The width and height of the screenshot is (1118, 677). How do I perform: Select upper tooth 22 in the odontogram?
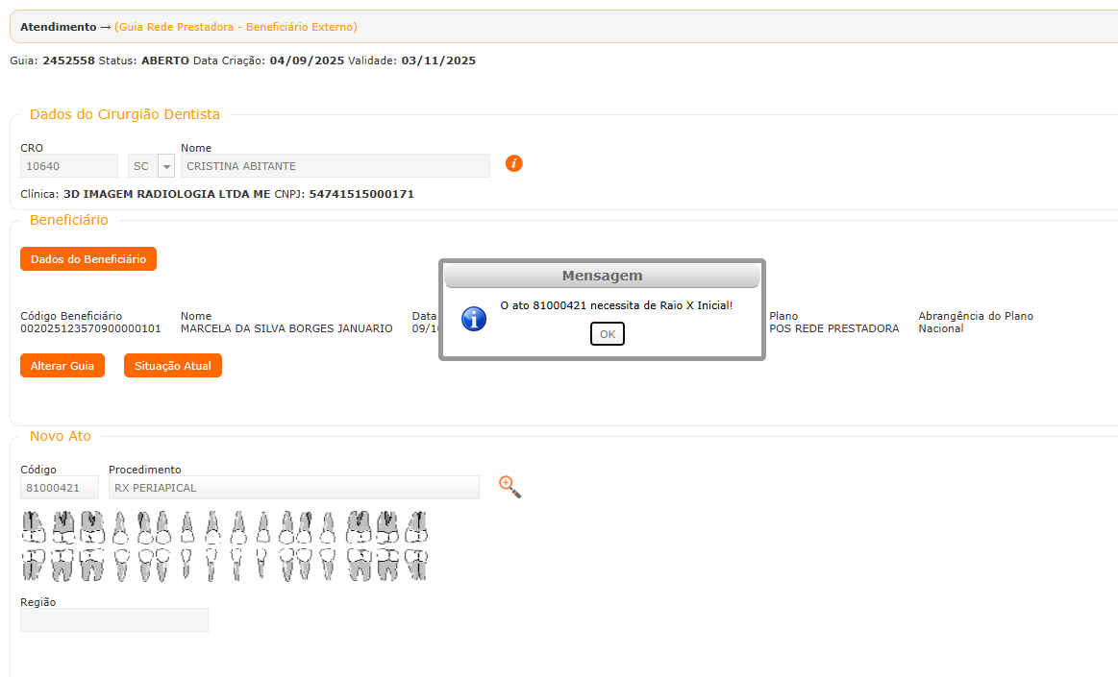click(x=263, y=527)
